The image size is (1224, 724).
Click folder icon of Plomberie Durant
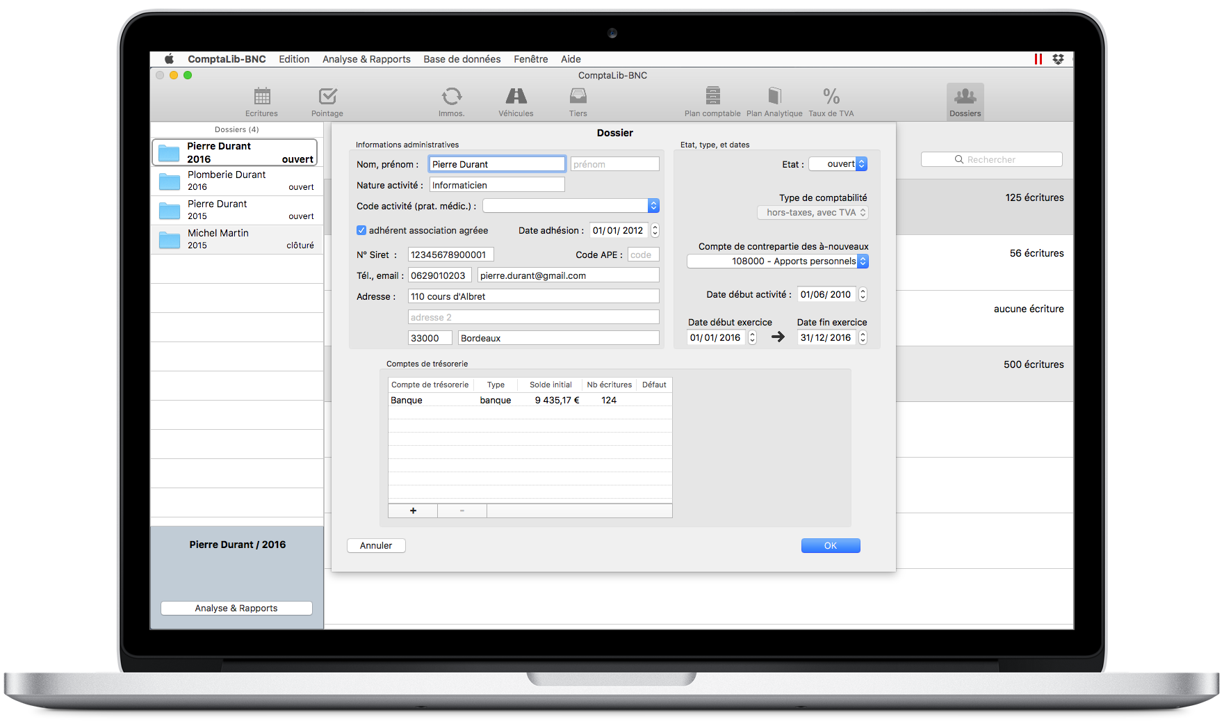(x=170, y=182)
